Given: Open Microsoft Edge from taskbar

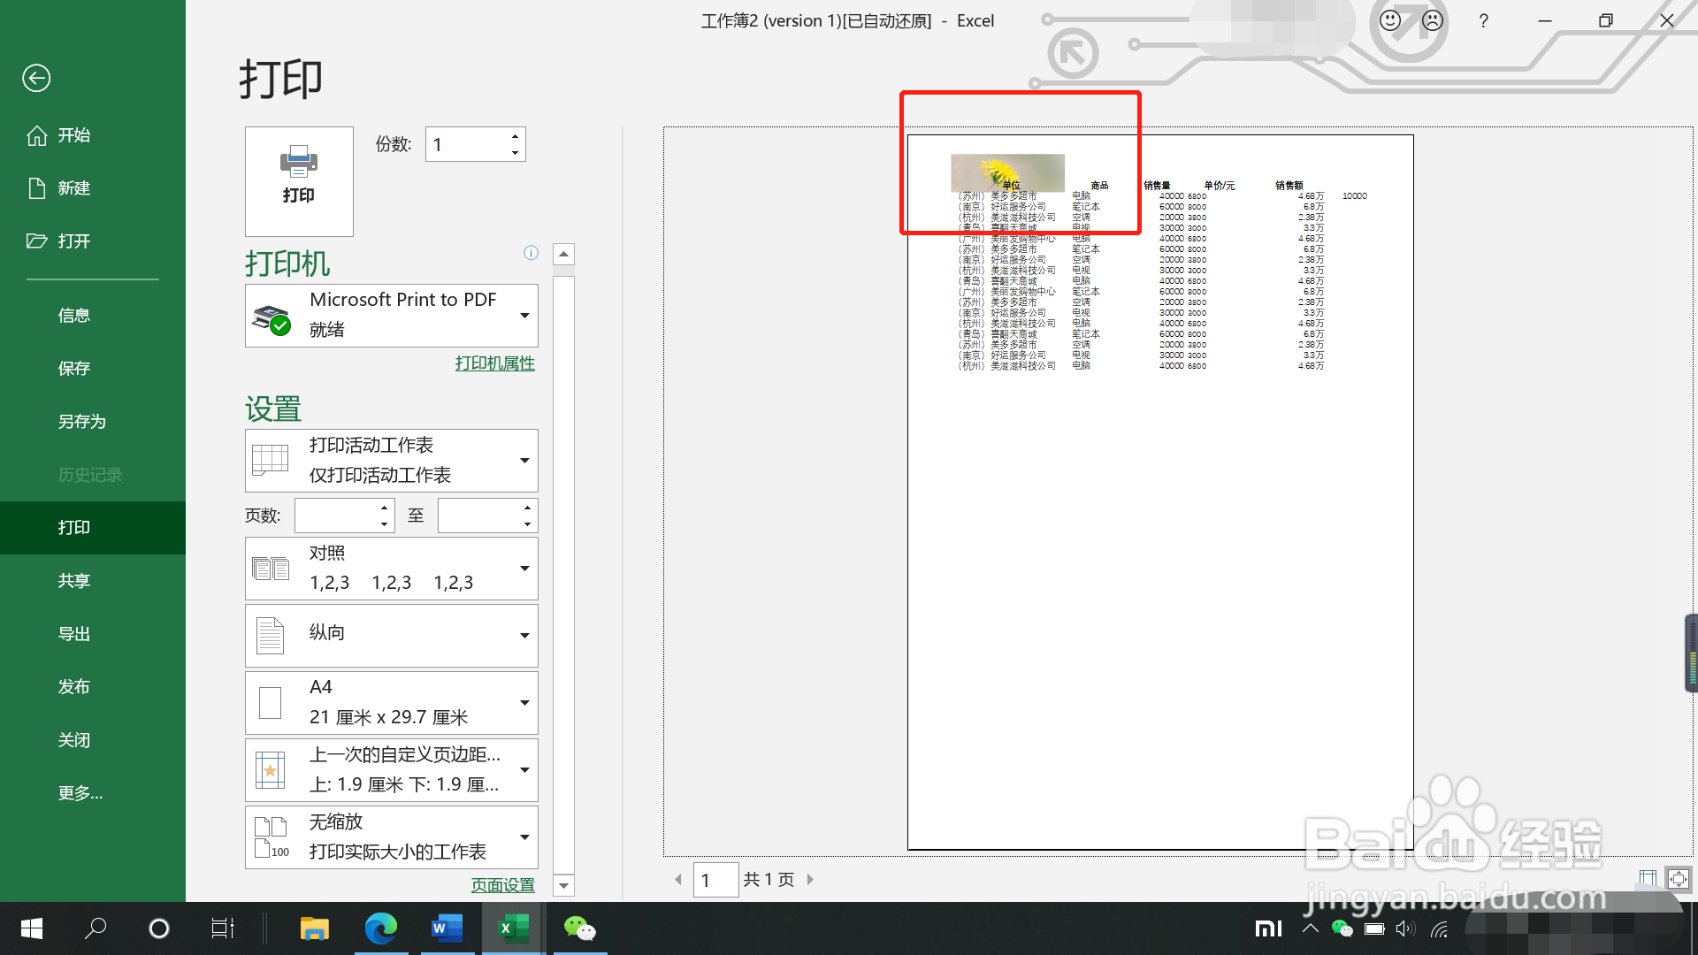Looking at the screenshot, I should (381, 928).
